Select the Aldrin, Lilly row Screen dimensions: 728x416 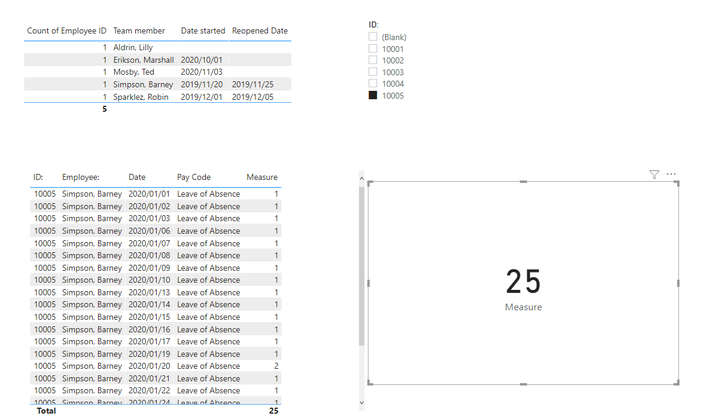coord(157,47)
